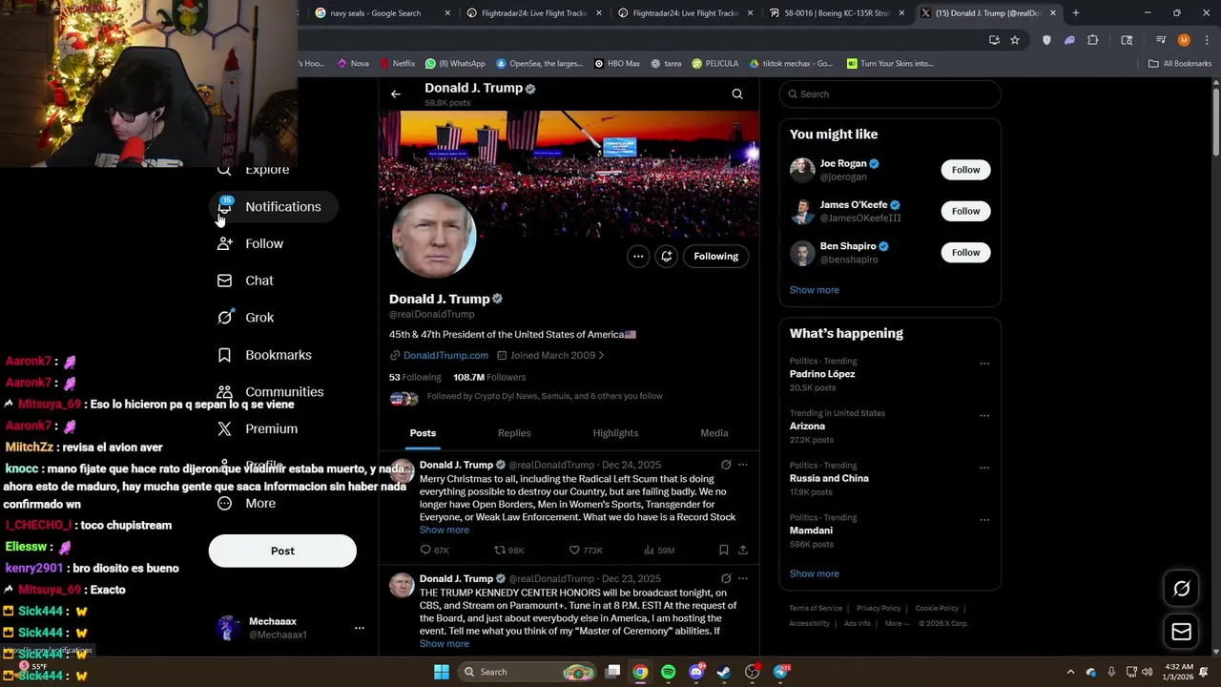Open Notifications bell icon in sidebar
The height and width of the screenshot is (687, 1221).
[224, 206]
